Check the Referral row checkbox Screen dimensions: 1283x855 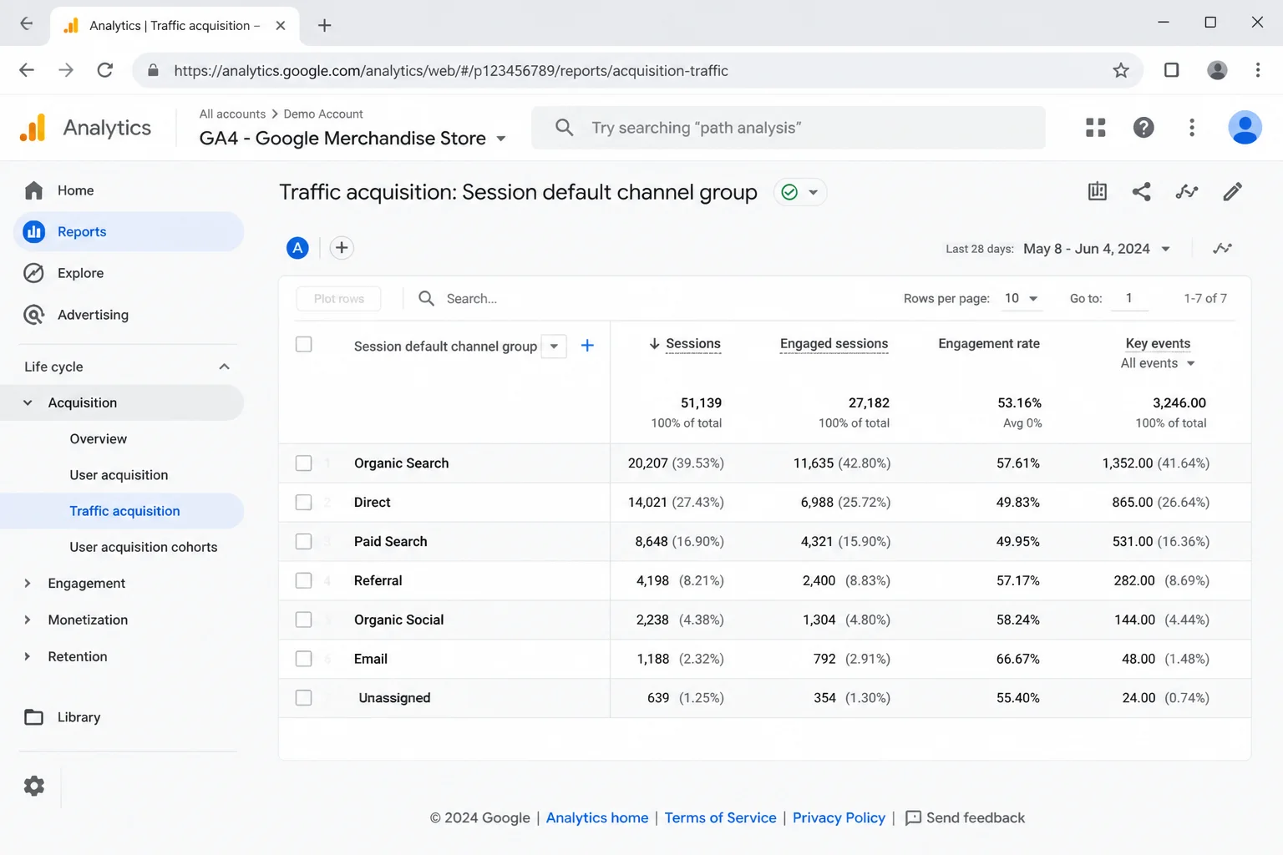[x=304, y=580]
